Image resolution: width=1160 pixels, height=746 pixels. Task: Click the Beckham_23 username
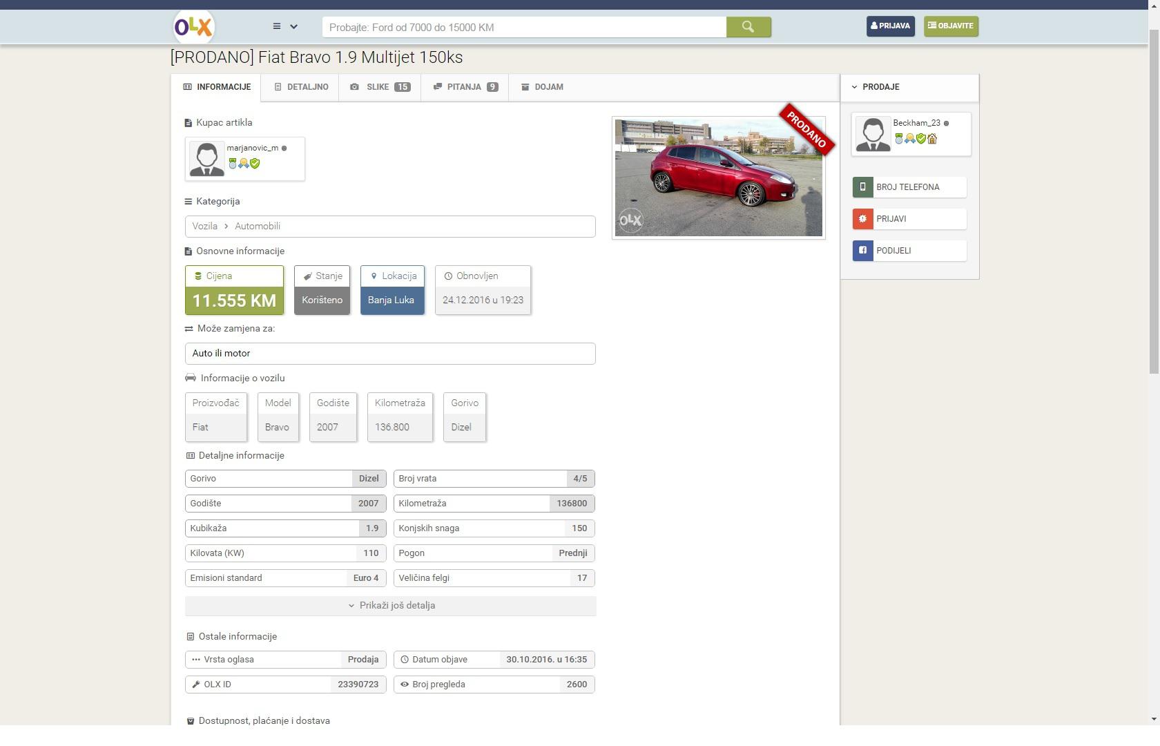916,123
